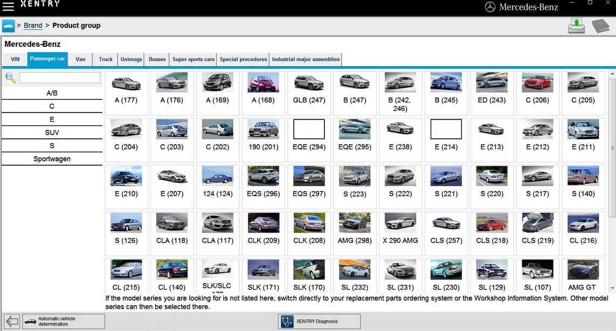Image resolution: width=616 pixels, height=331 pixels.
Task: Filter by A/B class category
Action: pyautogui.click(x=52, y=93)
